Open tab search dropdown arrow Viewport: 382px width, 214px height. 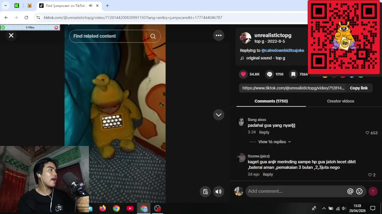pyautogui.click(x=5, y=6)
